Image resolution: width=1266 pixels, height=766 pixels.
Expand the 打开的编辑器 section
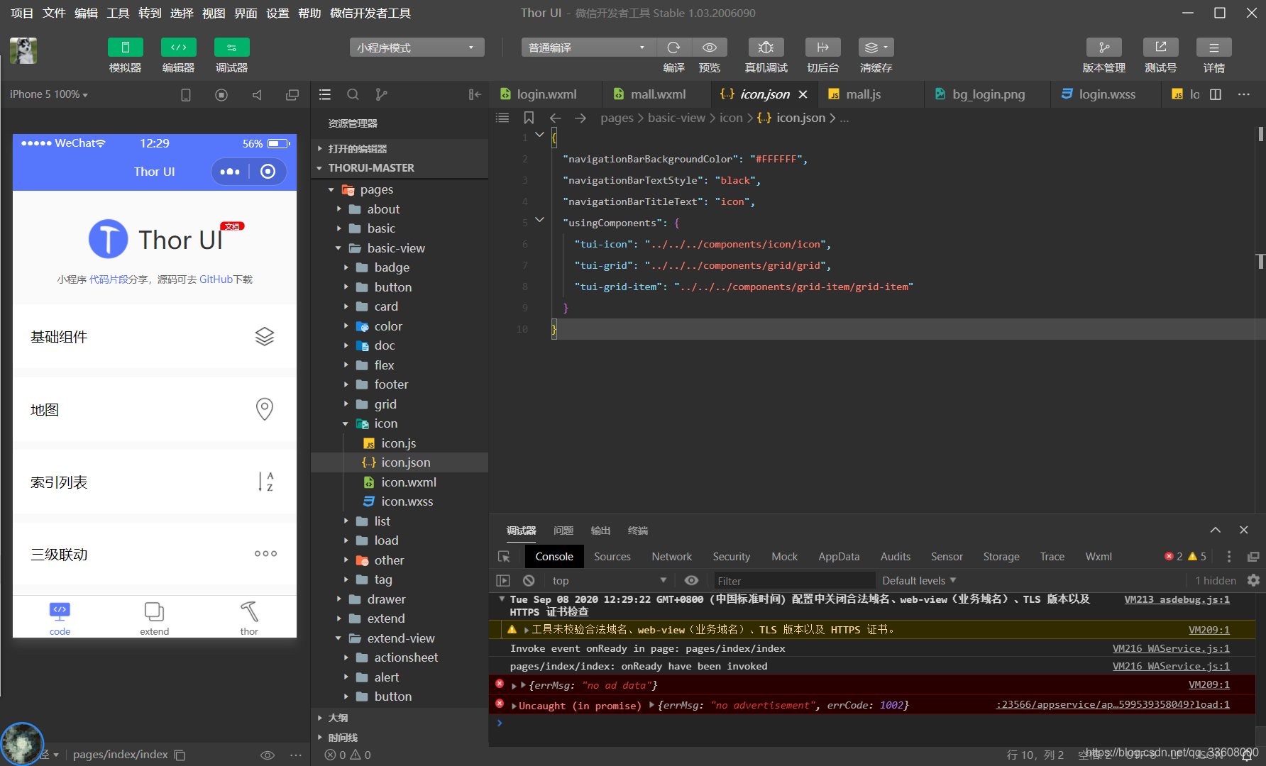[400, 149]
